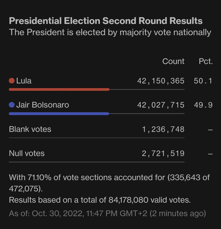Click the majority vote nationally subtitle
The image size is (221, 229).
pos(110,32)
